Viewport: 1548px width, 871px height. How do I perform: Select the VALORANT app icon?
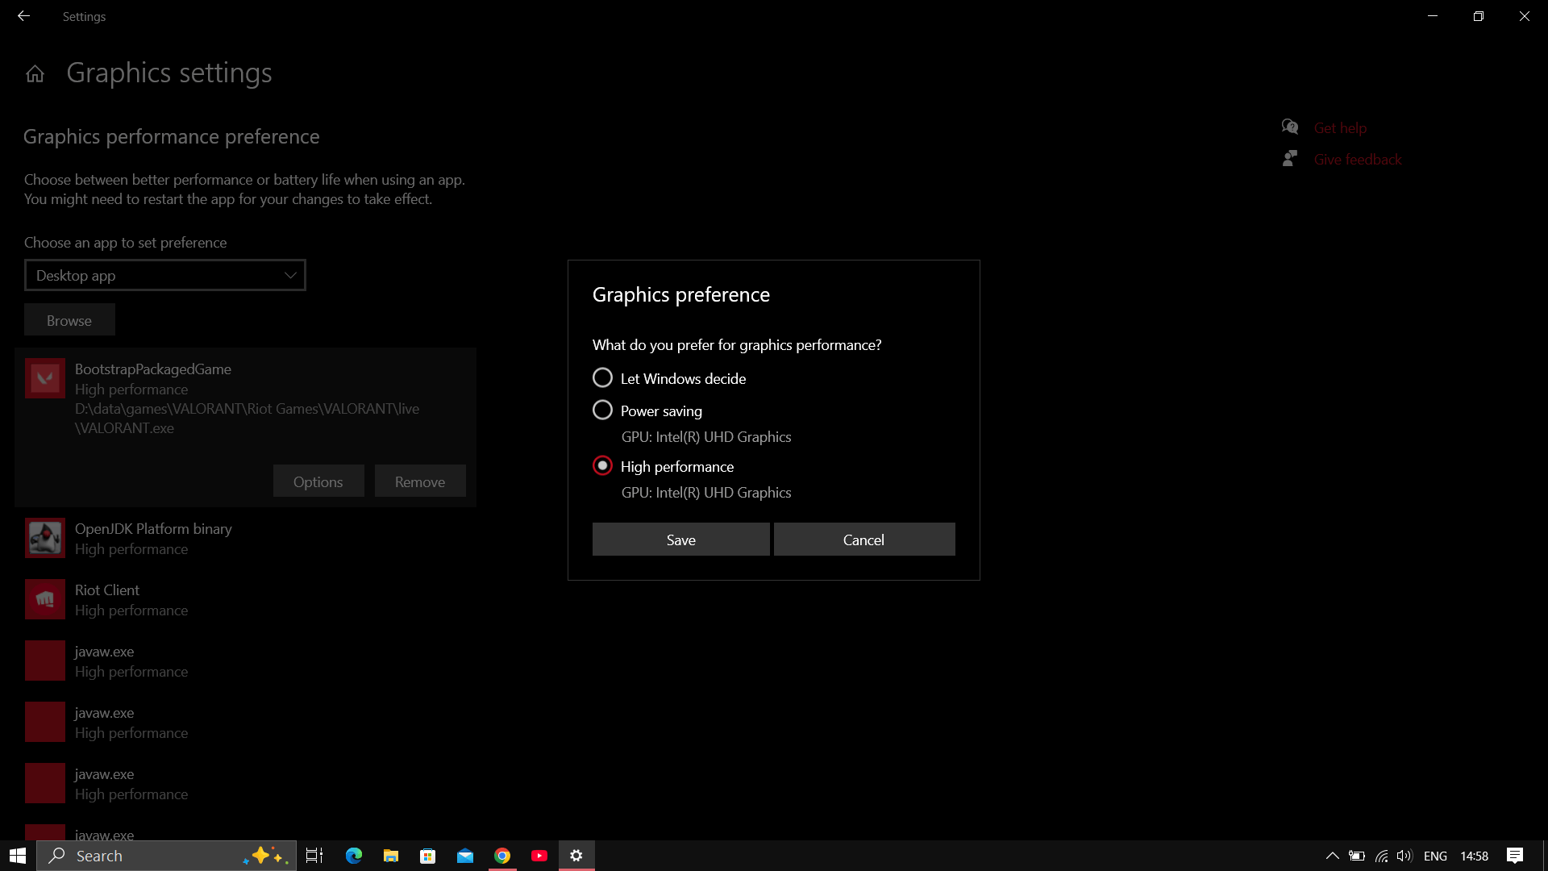tap(45, 378)
